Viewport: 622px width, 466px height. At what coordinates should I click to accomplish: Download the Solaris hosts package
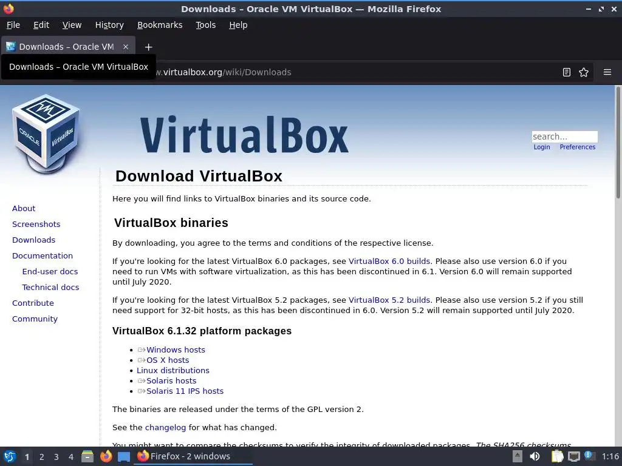click(171, 381)
